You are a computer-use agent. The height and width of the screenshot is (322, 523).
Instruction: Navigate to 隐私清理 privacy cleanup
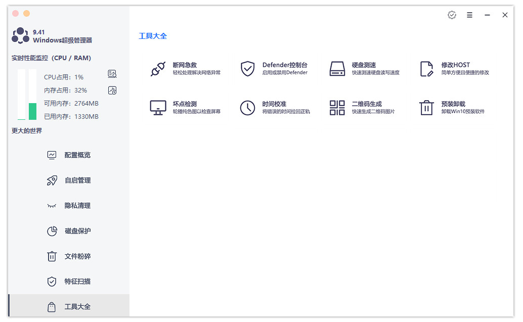66,206
